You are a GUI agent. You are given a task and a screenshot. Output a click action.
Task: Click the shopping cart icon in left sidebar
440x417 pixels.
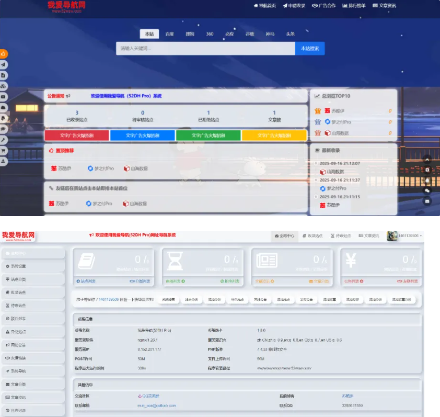click(x=4, y=151)
